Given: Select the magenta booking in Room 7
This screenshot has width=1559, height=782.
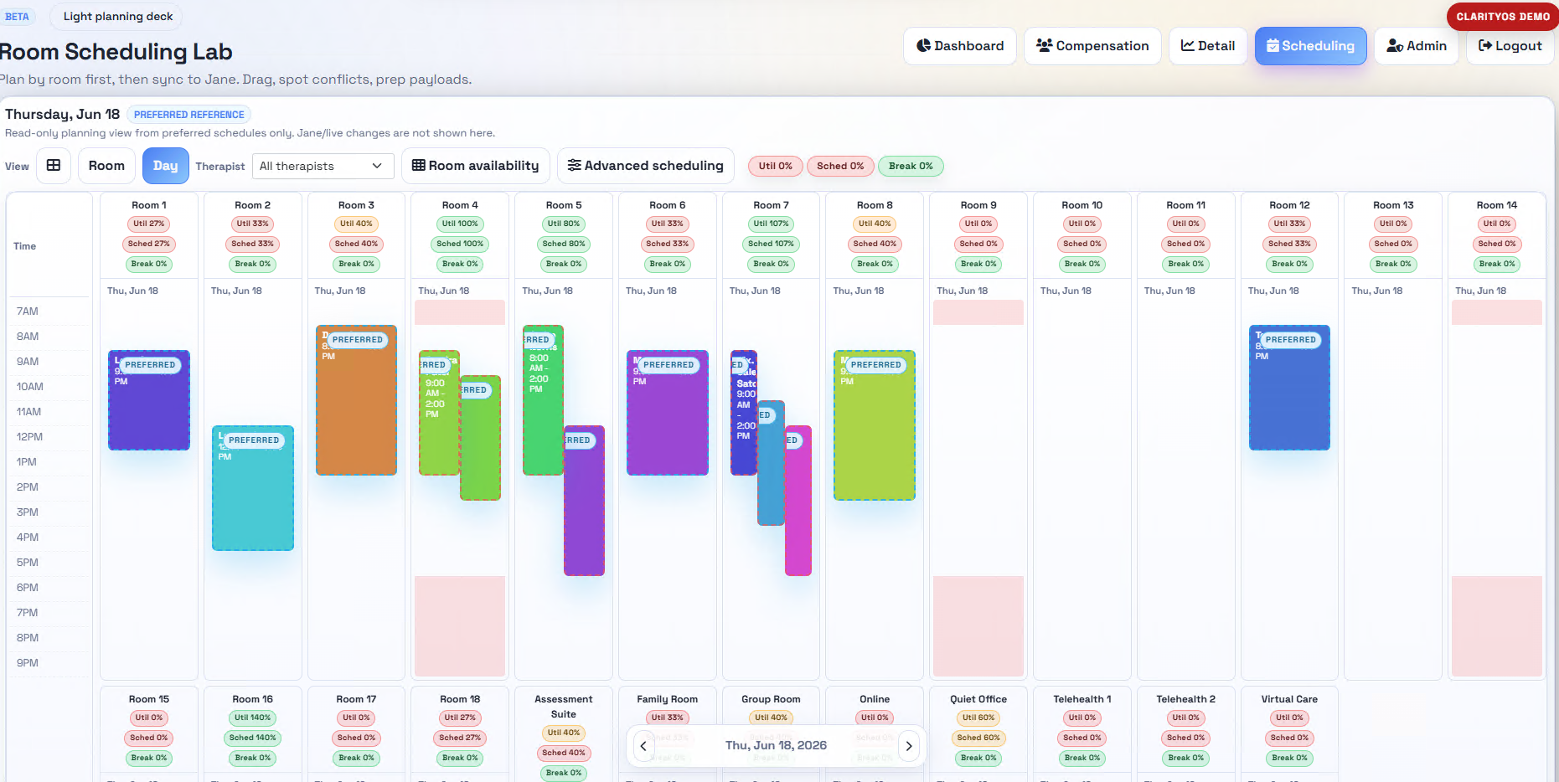Looking at the screenshot, I should tap(798, 501).
